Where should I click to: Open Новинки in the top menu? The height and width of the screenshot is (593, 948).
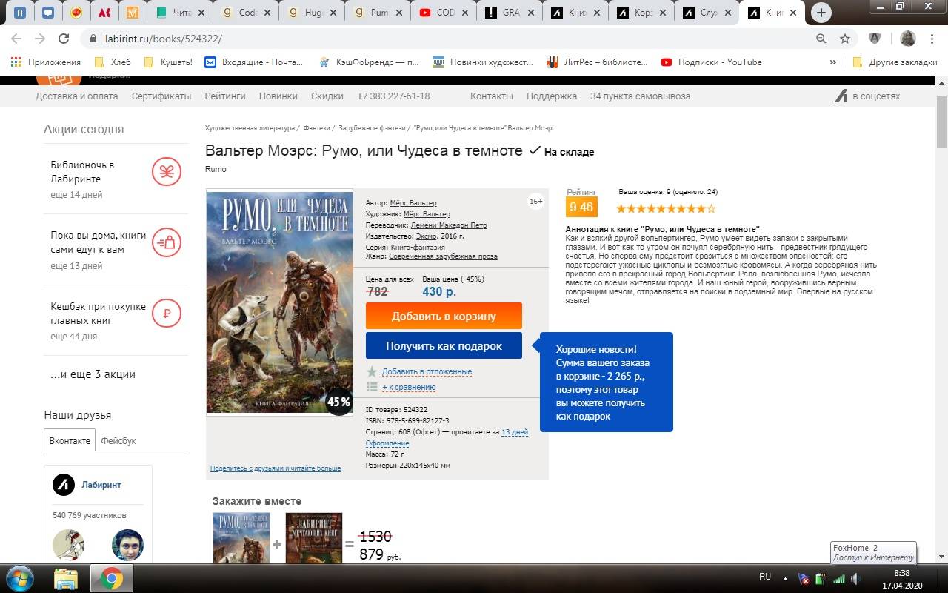(x=278, y=96)
